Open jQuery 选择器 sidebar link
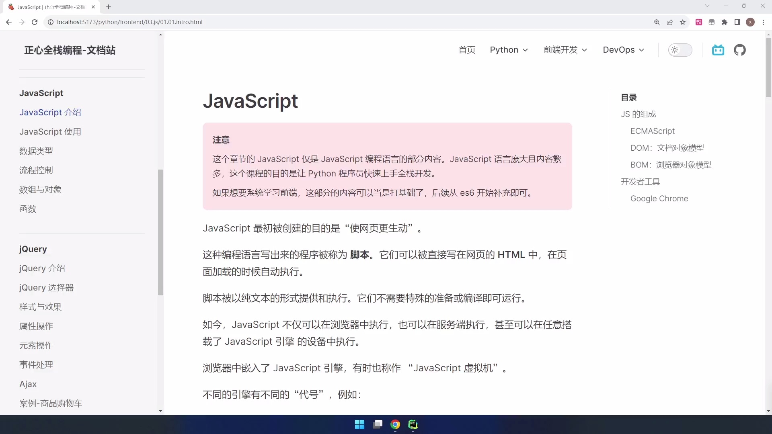 point(47,288)
